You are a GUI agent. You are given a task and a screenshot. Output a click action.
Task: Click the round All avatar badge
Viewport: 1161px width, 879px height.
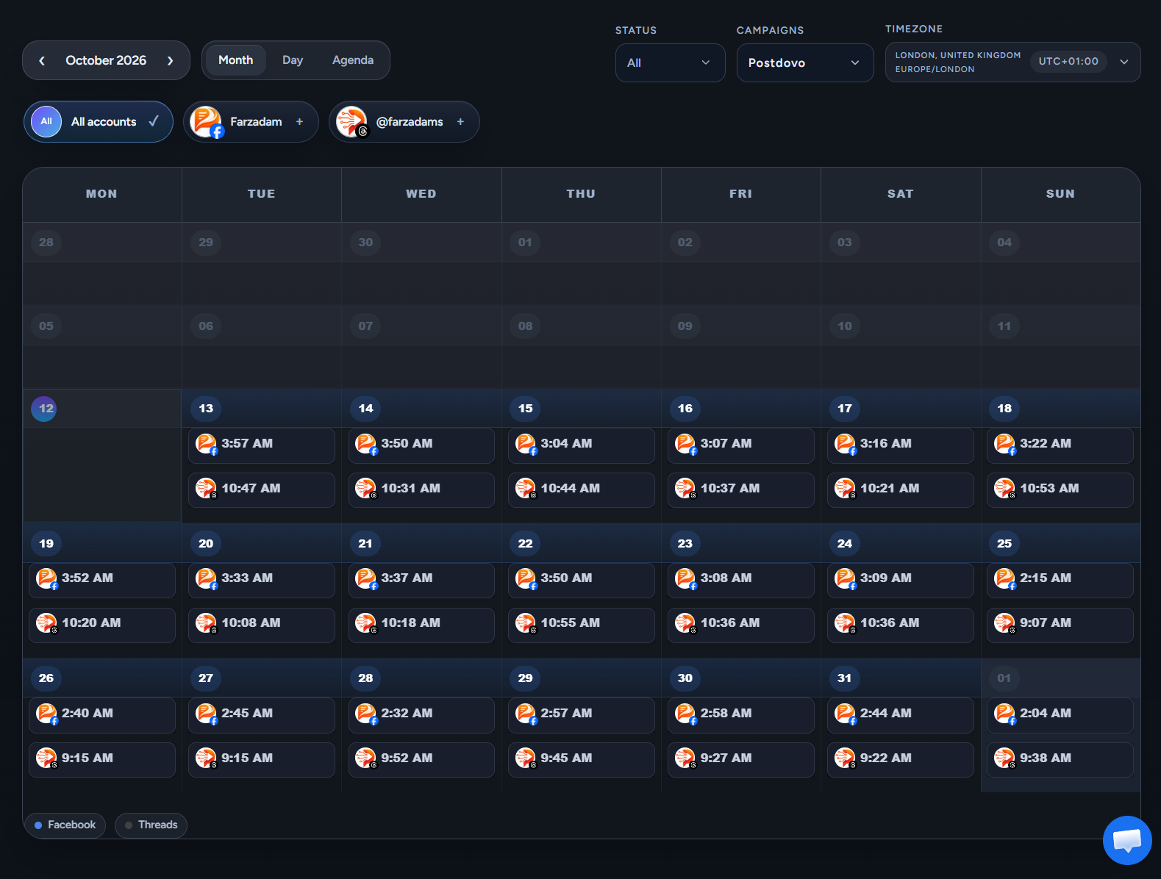coord(46,121)
